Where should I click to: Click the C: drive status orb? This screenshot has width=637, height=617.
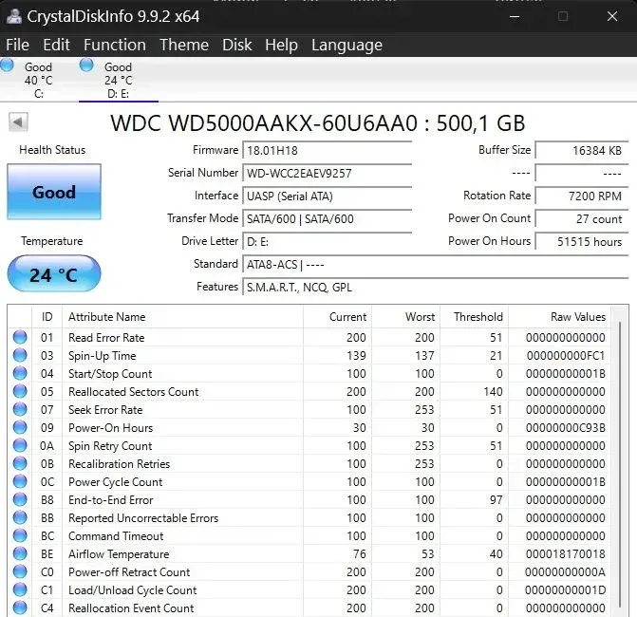tap(7, 65)
